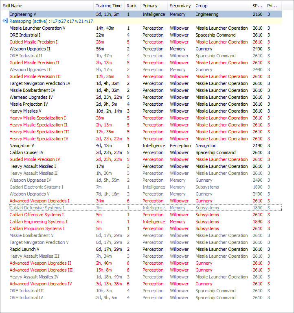
Task: Select Heavy Assault Missiles IV
Action: tap(145, 277)
